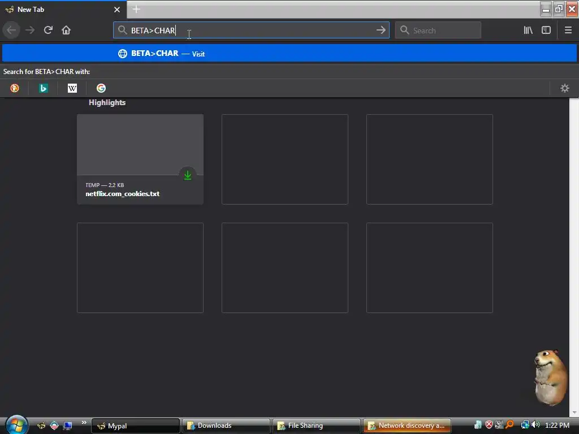The height and width of the screenshot is (434, 579).
Task: Open the Library icon in toolbar
Action: [528, 30]
